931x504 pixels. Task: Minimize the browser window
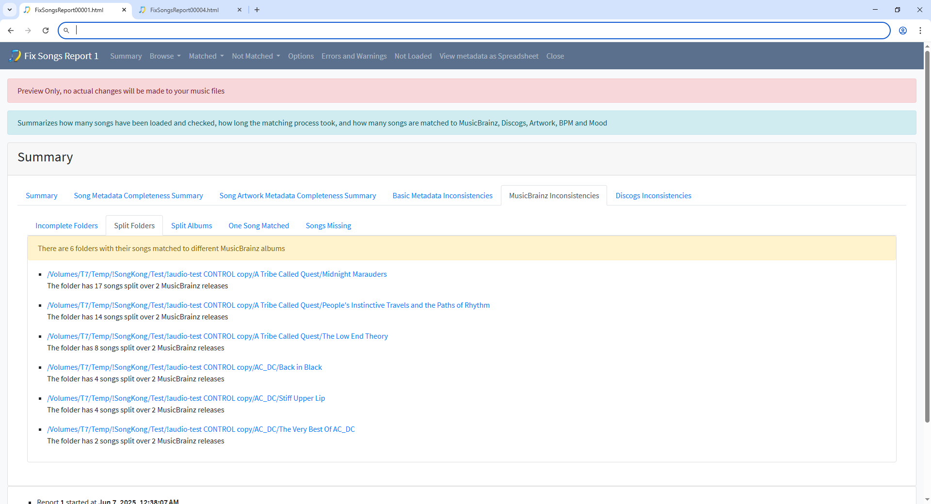point(875,10)
